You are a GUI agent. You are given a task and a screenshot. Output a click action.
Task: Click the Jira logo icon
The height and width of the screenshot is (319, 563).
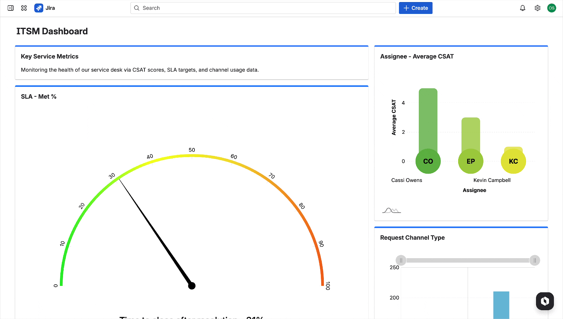(x=39, y=8)
